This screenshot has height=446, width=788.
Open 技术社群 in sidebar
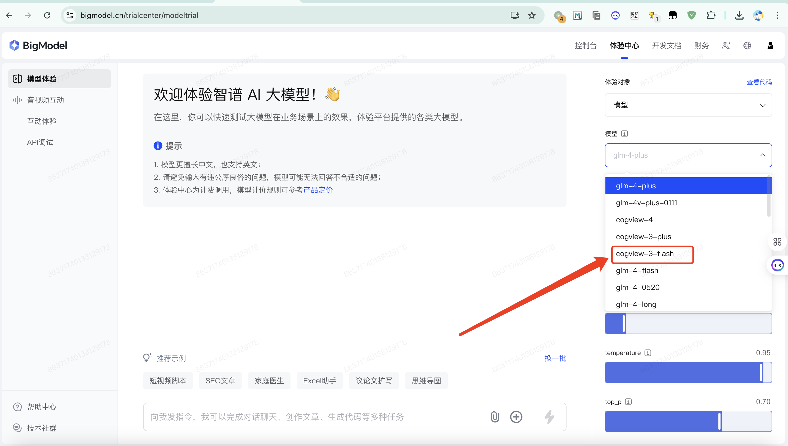point(42,428)
